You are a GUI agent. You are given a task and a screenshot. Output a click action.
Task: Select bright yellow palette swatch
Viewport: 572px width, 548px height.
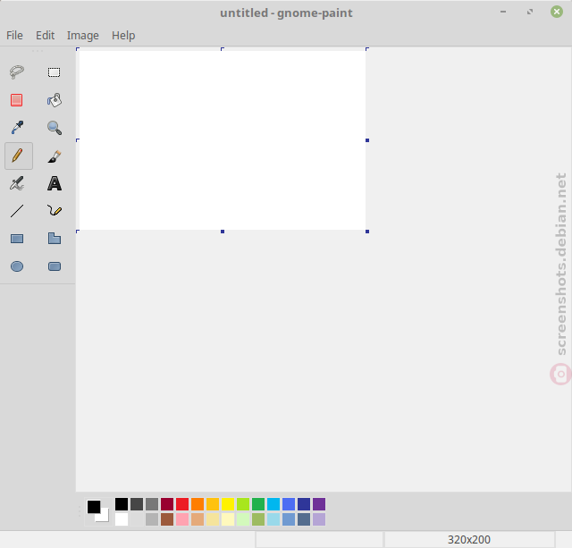click(228, 504)
